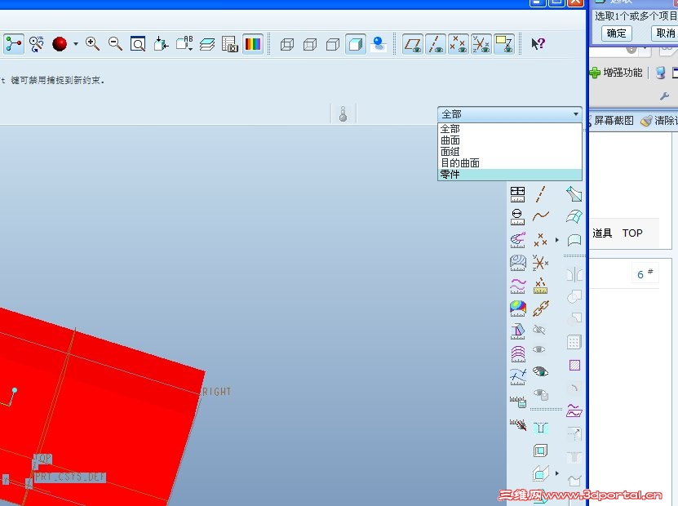Click the chain link reference icon

[540, 308]
